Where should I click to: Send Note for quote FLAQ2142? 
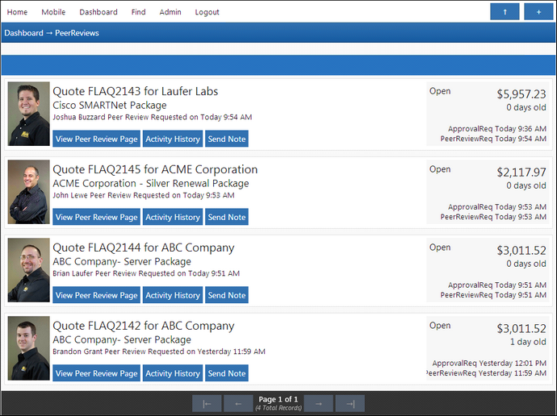click(227, 373)
